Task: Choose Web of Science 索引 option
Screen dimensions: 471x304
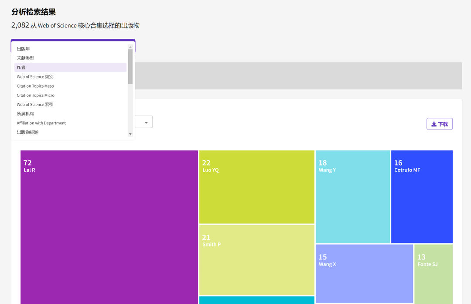Action: click(35, 105)
